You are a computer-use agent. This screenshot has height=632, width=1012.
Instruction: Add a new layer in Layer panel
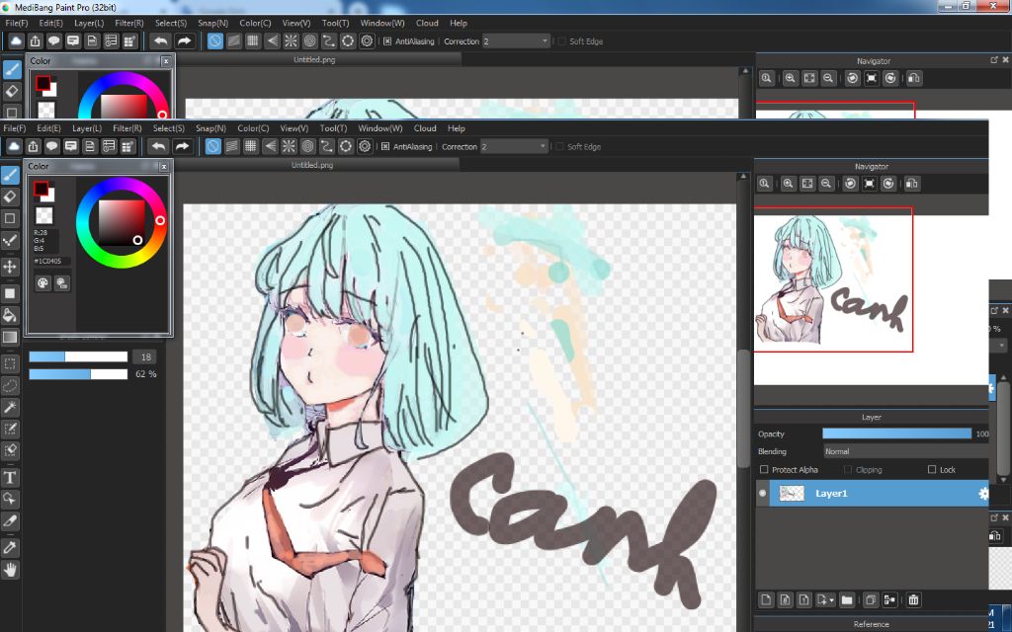pyautogui.click(x=766, y=600)
